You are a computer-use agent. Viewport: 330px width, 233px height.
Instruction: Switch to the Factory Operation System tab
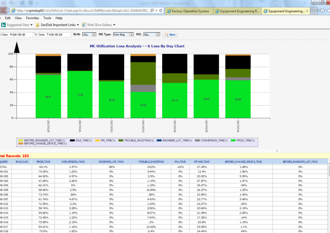click(190, 11)
